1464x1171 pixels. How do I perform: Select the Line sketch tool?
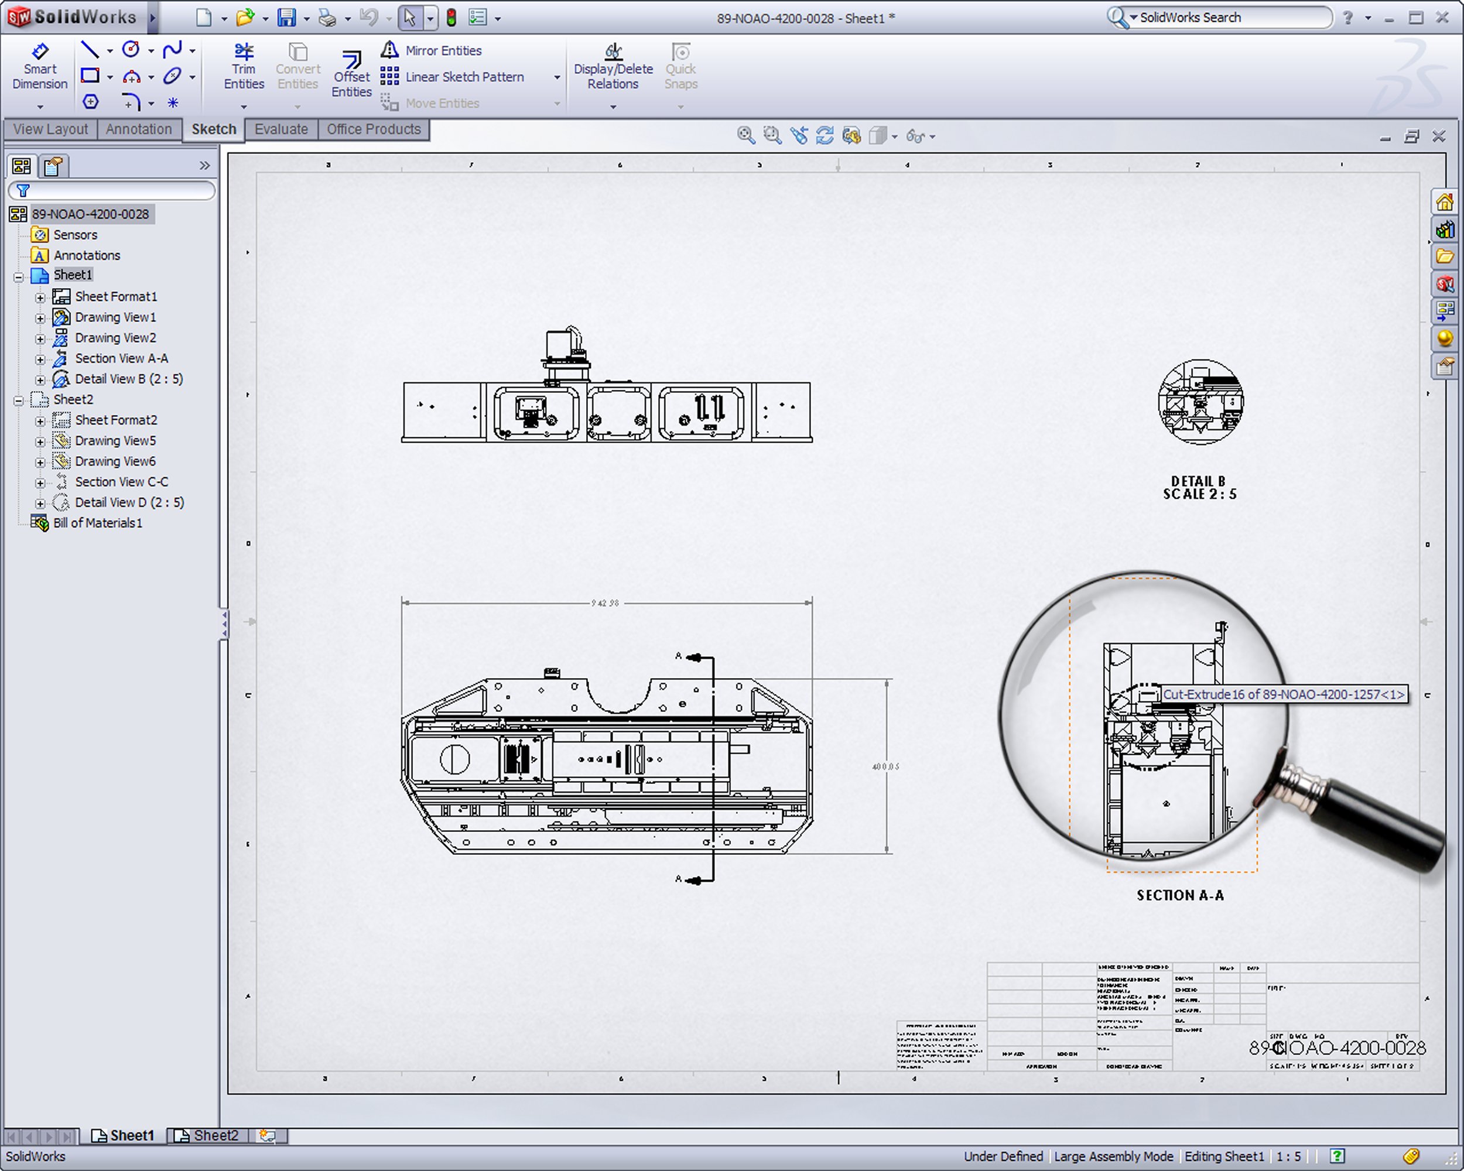pos(89,50)
